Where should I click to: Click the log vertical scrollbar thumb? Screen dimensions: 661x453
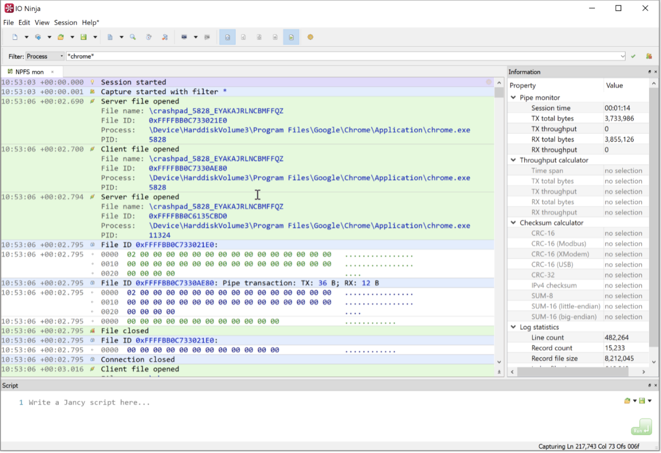[499, 92]
